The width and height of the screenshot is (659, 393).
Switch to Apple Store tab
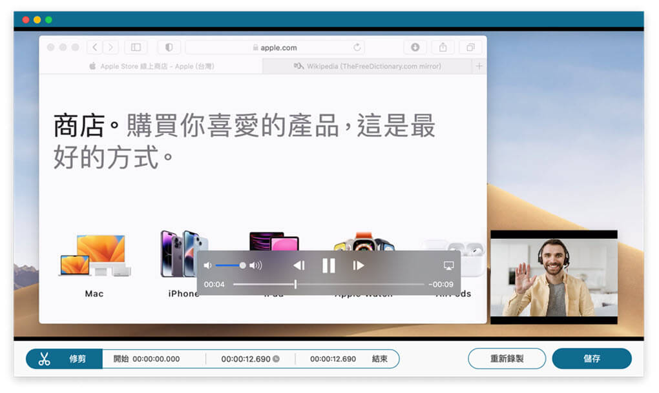[x=151, y=66]
